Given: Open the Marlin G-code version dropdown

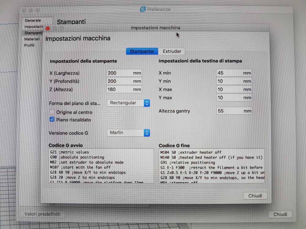Looking at the screenshot, I should pos(129,133).
